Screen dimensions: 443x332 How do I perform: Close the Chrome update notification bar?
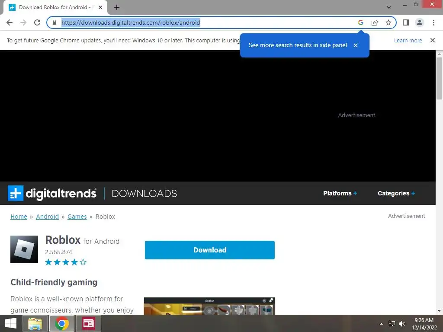432,40
